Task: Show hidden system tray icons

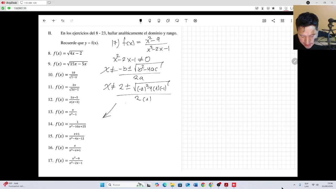Action: [294, 185]
